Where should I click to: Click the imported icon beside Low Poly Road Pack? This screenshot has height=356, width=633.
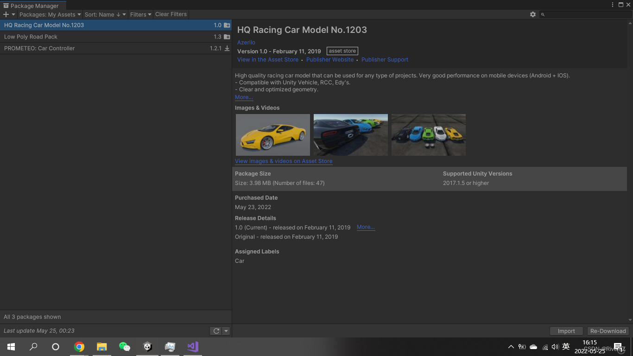227,37
